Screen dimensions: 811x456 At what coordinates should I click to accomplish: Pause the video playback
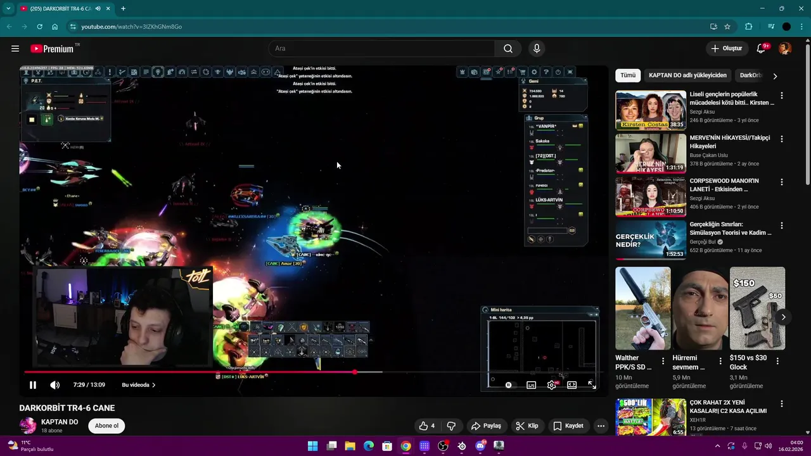point(33,384)
